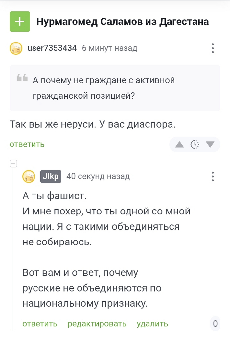Open Jlkp's profile via username badge
The height and width of the screenshot is (341, 230).
click(x=51, y=177)
